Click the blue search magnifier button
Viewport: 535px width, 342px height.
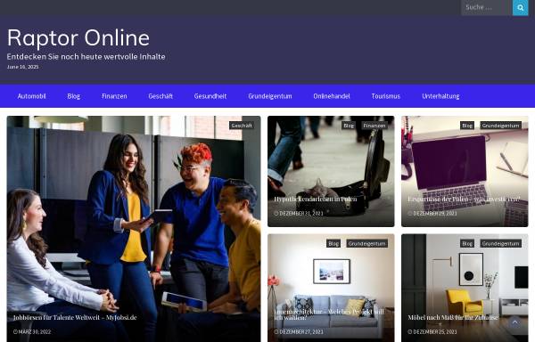point(520,7)
